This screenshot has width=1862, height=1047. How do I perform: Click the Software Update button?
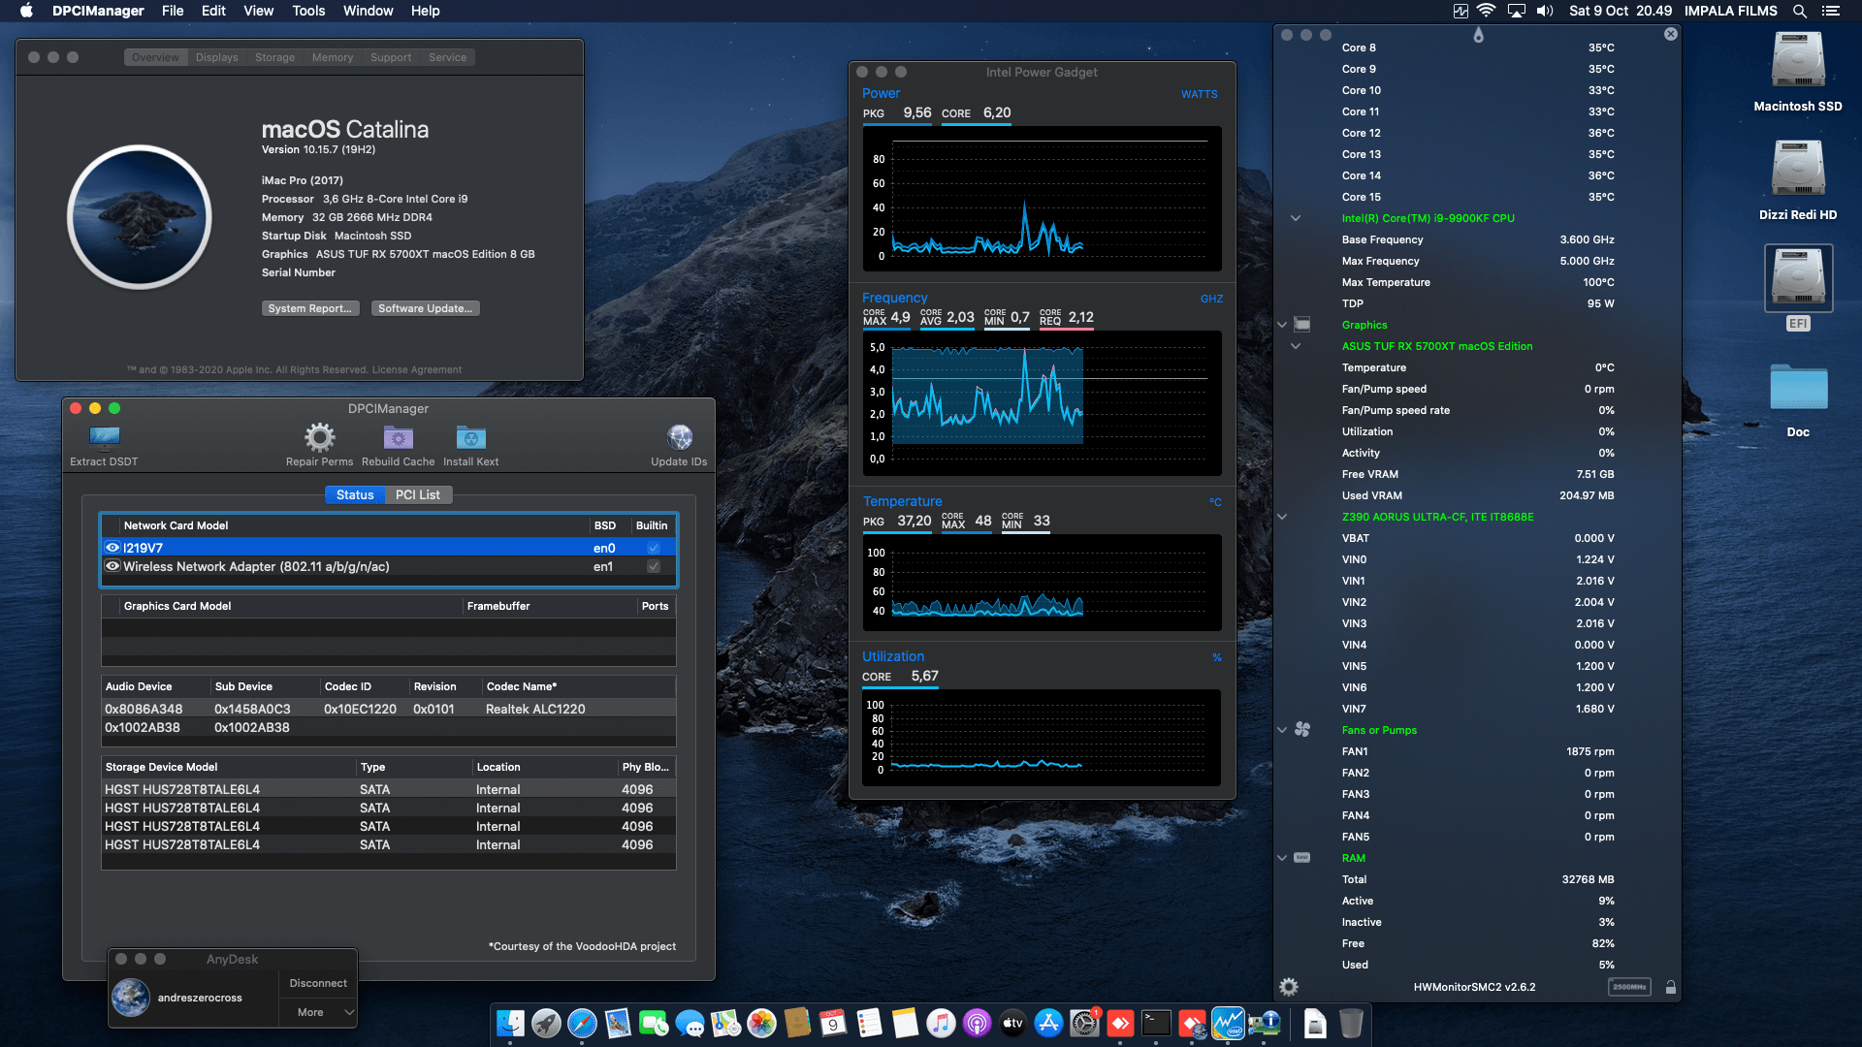click(425, 308)
